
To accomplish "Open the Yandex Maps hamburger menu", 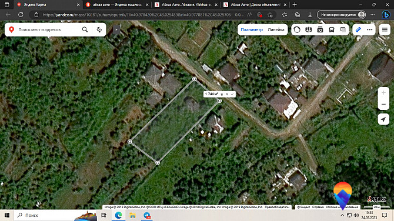I will click(385, 29).
